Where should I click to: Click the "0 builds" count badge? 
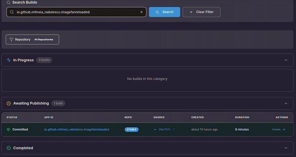coord(44,60)
